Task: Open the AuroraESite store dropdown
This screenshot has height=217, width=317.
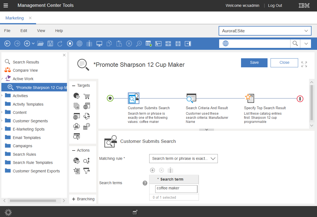Action: tap(265, 31)
